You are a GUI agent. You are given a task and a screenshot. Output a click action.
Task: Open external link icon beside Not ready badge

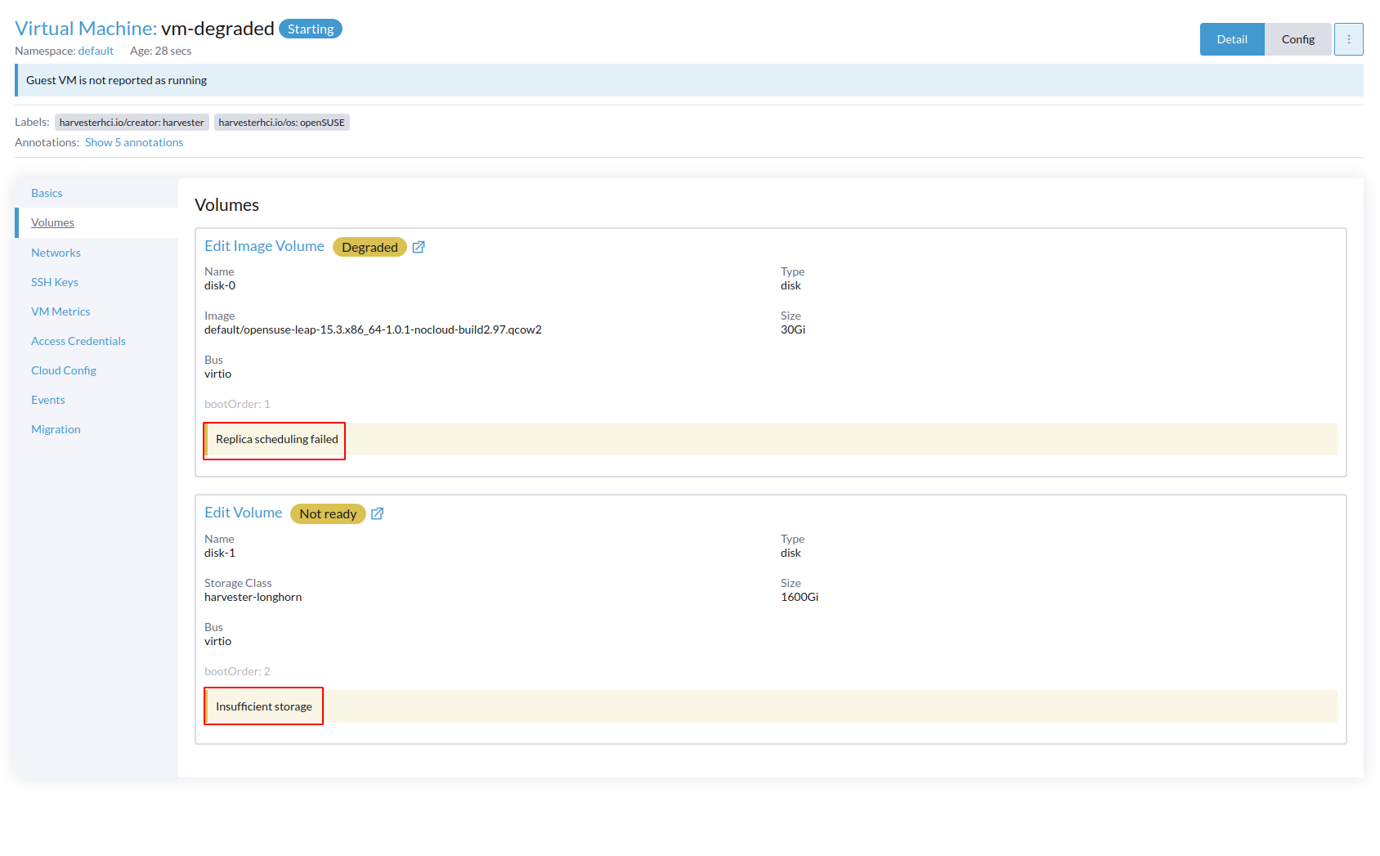coord(378,513)
